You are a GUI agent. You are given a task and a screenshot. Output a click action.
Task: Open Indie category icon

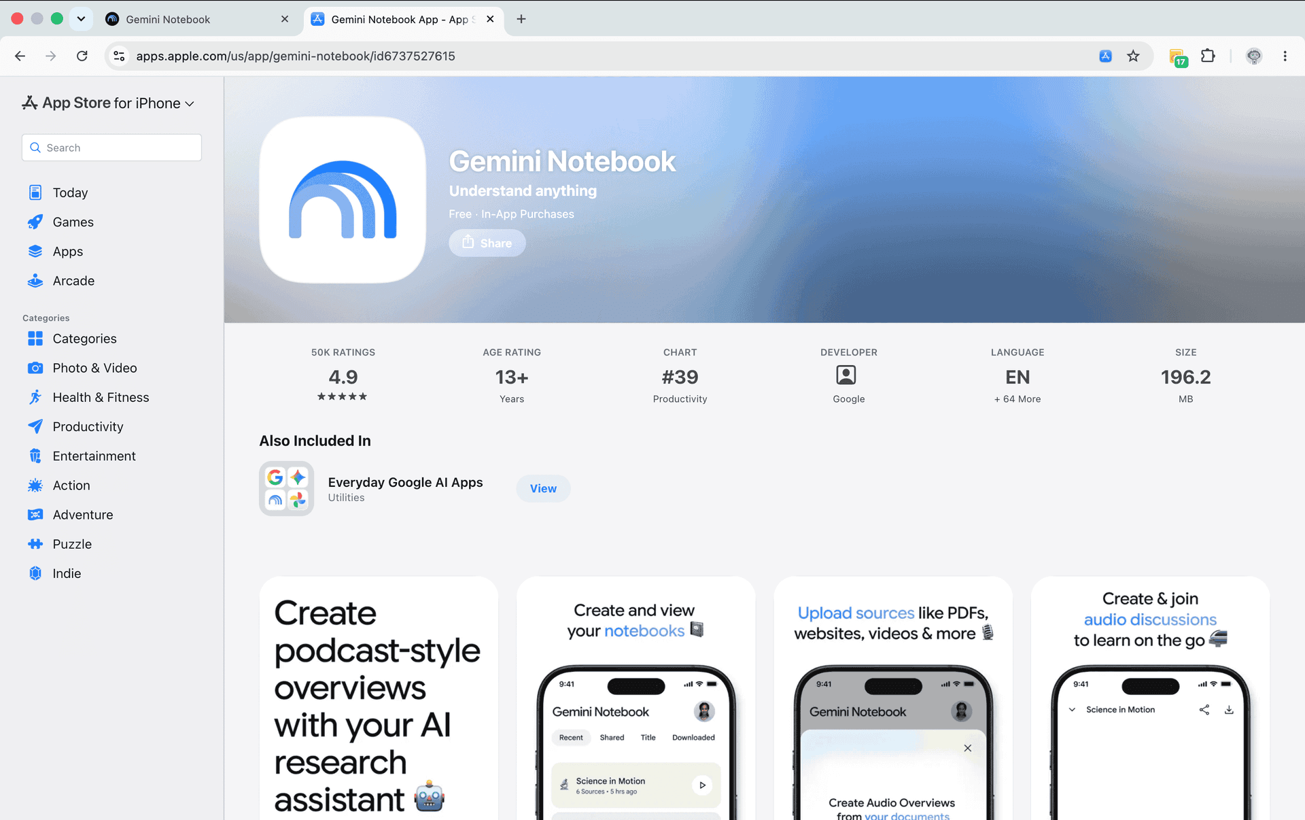point(35,573)
